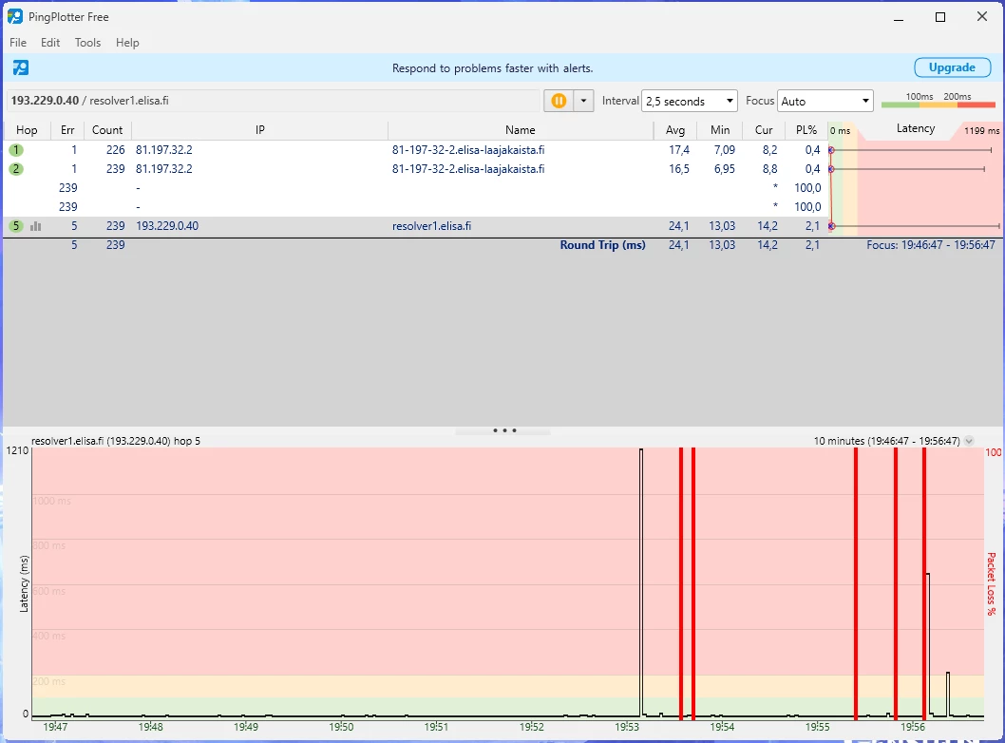Open the Help menu
This screenshot has width=1005, height=743.
point(127,43)
